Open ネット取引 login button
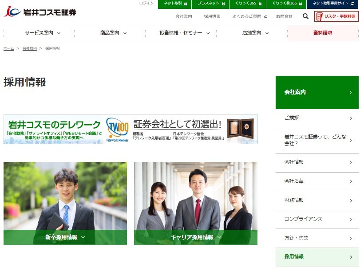Image resolution: width=360 pixels, height=272 pixels. (175, 4)
